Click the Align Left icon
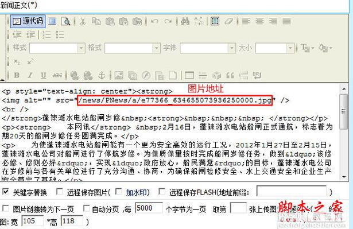This screenshot has height=229, width=353. pos(246,21)
